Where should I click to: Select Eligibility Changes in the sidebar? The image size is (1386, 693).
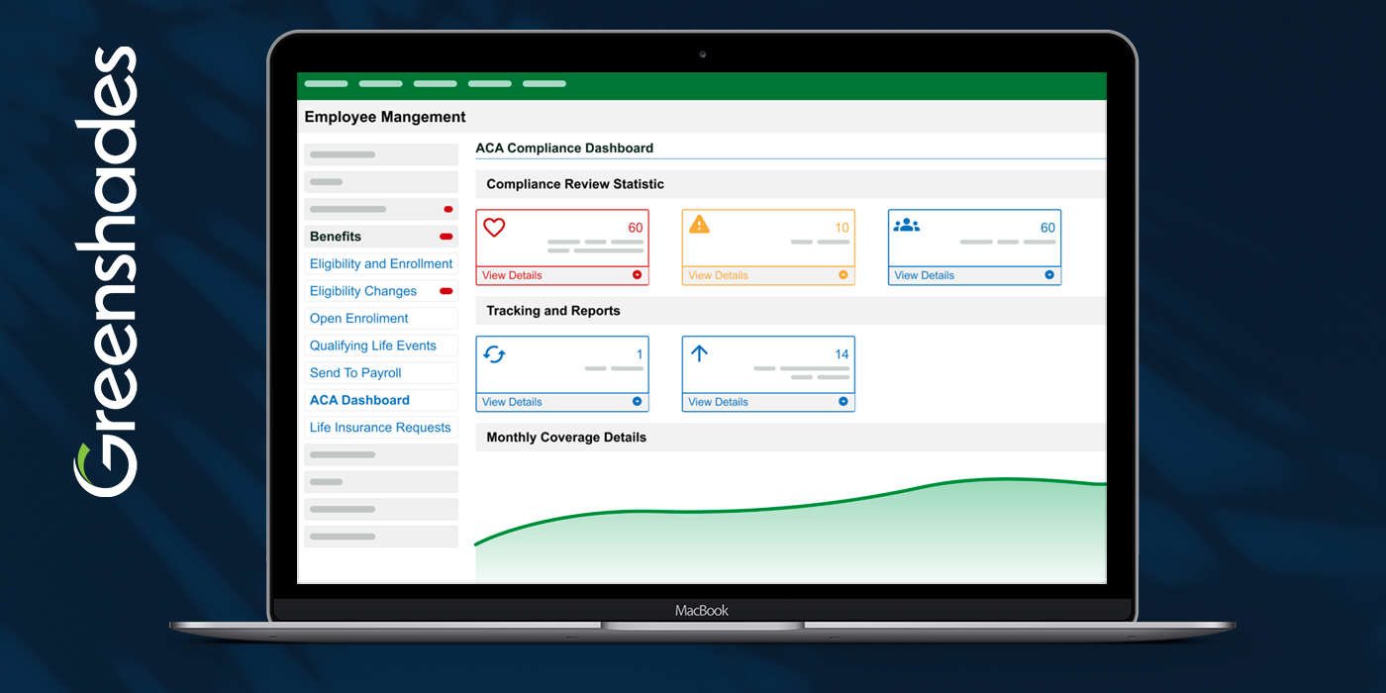[363, 291]
